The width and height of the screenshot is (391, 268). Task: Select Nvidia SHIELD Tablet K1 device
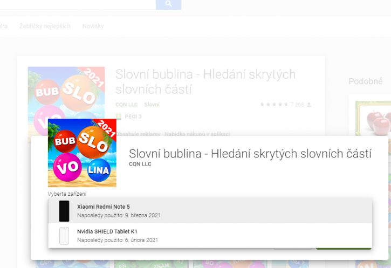point(210,236)
